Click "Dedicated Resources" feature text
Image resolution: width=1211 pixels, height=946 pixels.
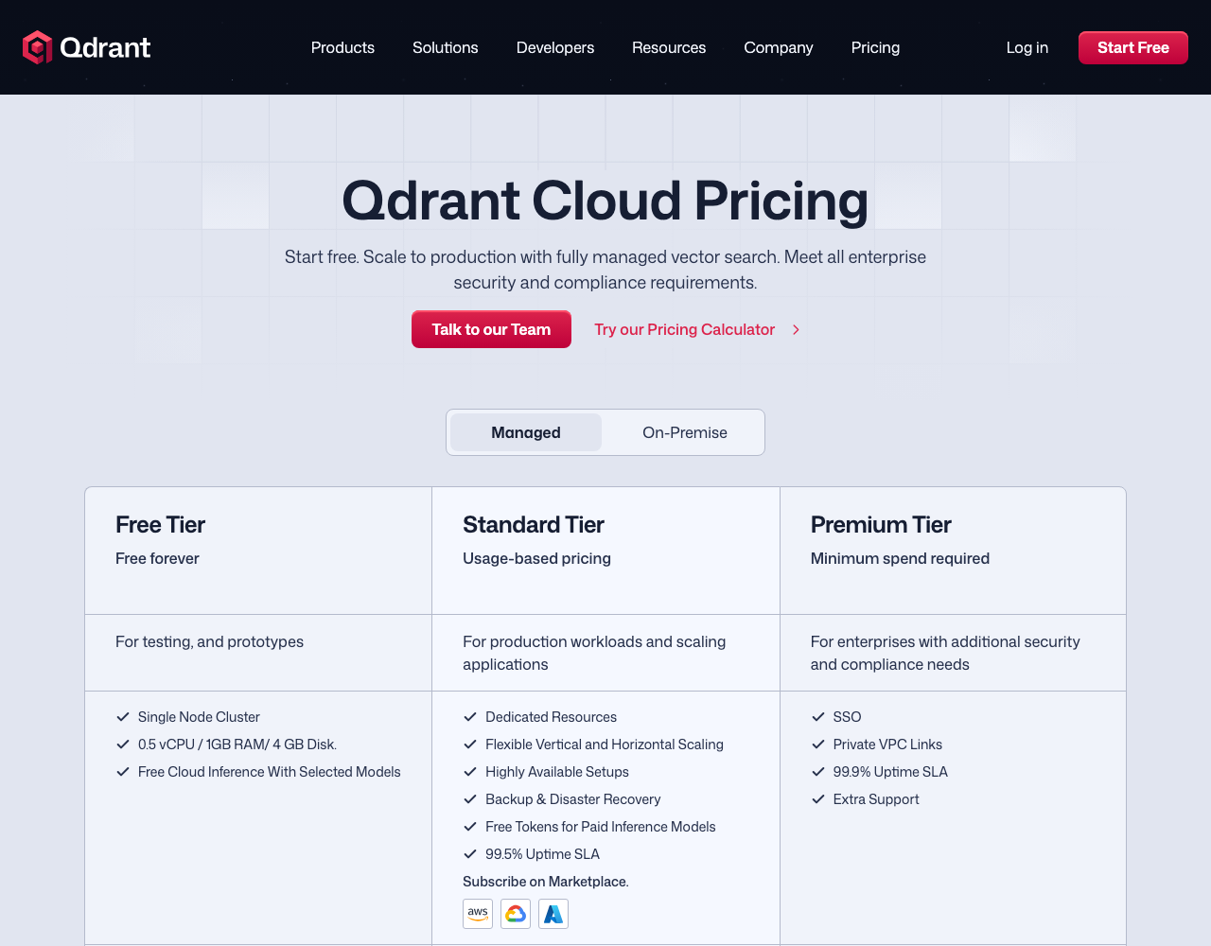pyautogui.click(x=551, y=717)
